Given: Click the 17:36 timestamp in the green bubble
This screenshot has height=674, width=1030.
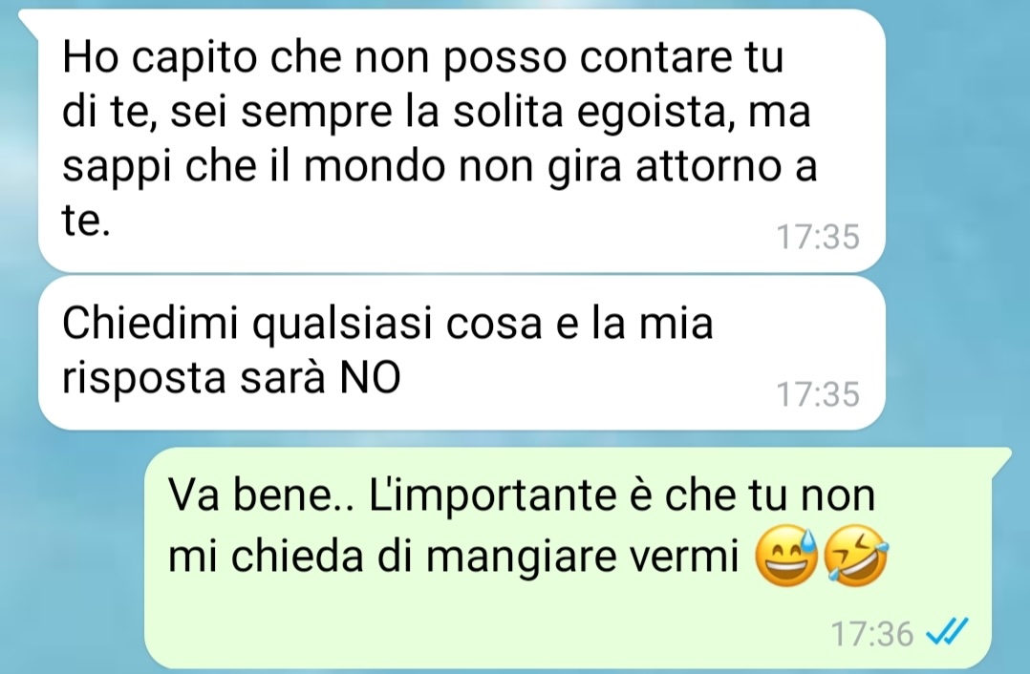Looking at the screenshot, I should pos(871,634).
